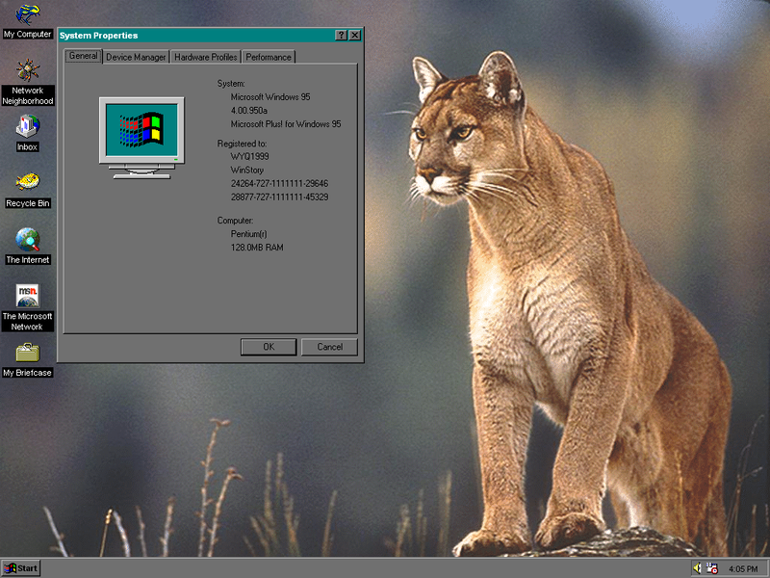Switch to the Device Manager tab

(135, 57)
